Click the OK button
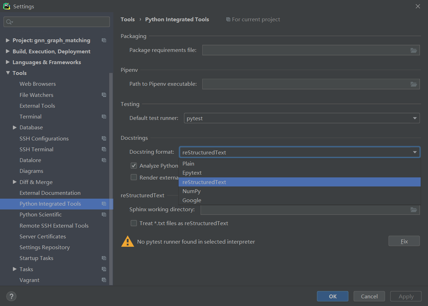Viewport: 428px width, 306px height. [333, 296]
